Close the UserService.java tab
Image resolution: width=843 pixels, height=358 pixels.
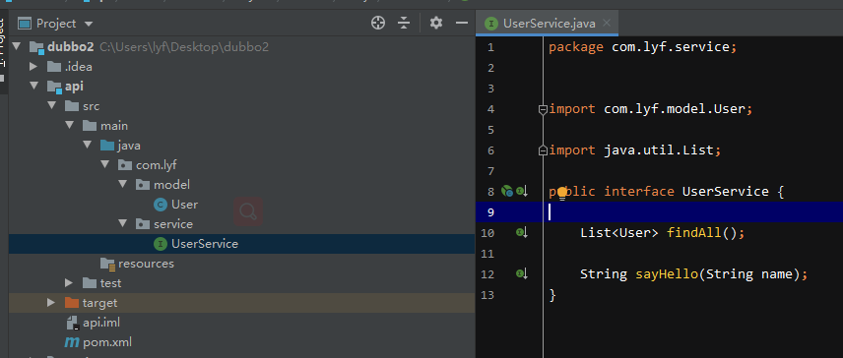pyautogui.click(x=607, y=23)
